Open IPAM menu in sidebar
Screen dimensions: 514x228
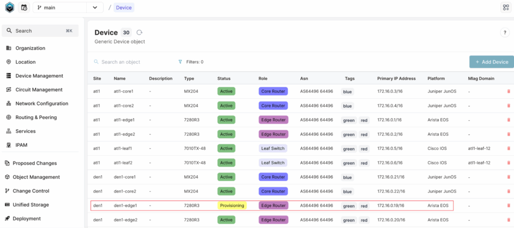21,145
